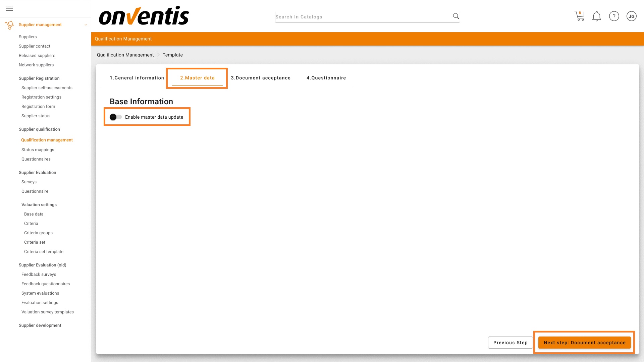
Task: Collapse the Supplier management section chevron
Action: [x=86, y=25]
